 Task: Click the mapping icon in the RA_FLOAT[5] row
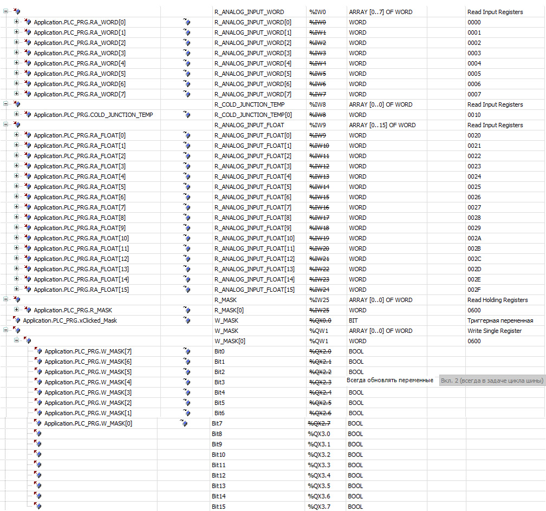click(x=187, y=187)
